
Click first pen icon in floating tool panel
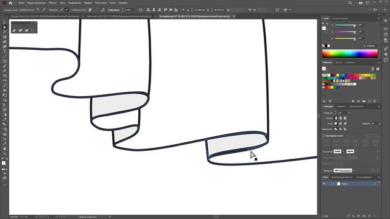[14, 30]
